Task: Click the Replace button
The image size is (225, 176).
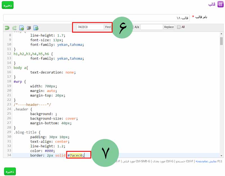Action: click(169, 27)
